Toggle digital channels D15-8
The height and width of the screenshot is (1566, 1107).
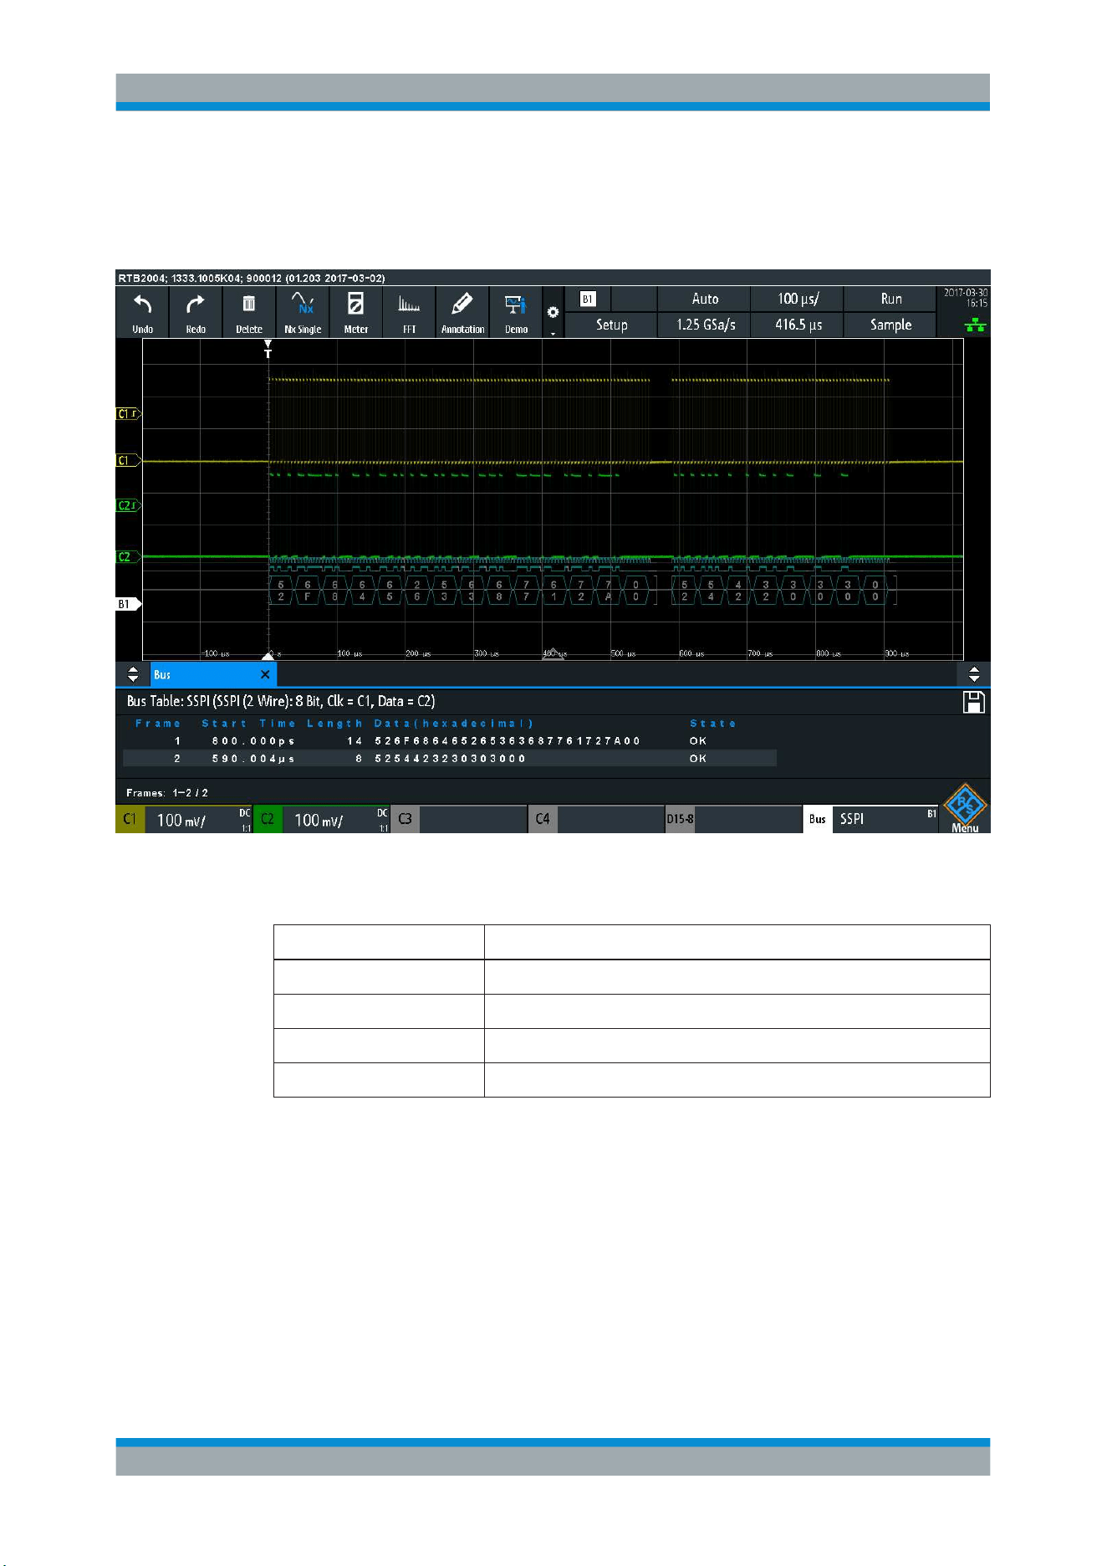(680, 819)
